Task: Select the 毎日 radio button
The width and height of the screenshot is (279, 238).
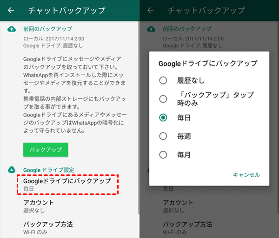Action: (163, 118)
